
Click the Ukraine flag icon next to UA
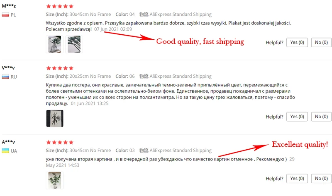pos(5,151)
